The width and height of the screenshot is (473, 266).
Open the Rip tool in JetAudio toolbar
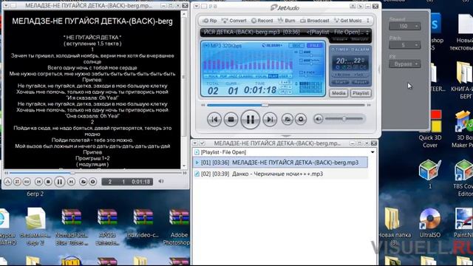tap(210, 21)
